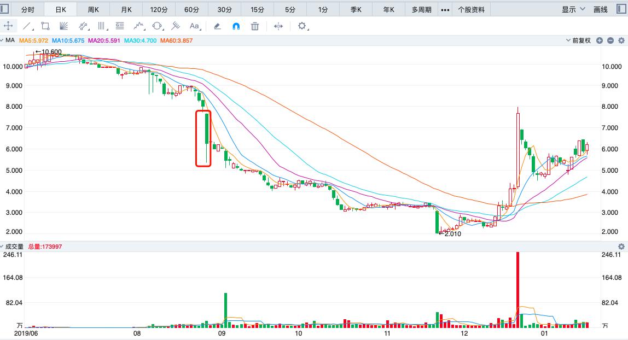Select the Aa text annotation tool
The image size is (628, 340).
(194, 26)
